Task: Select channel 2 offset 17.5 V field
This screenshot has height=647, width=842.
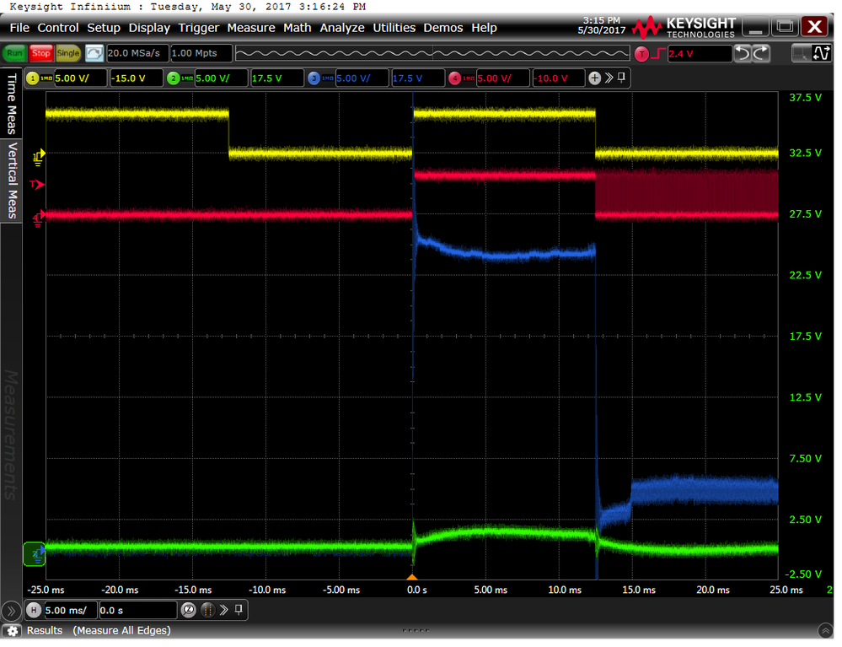Action: coord(277,78)
